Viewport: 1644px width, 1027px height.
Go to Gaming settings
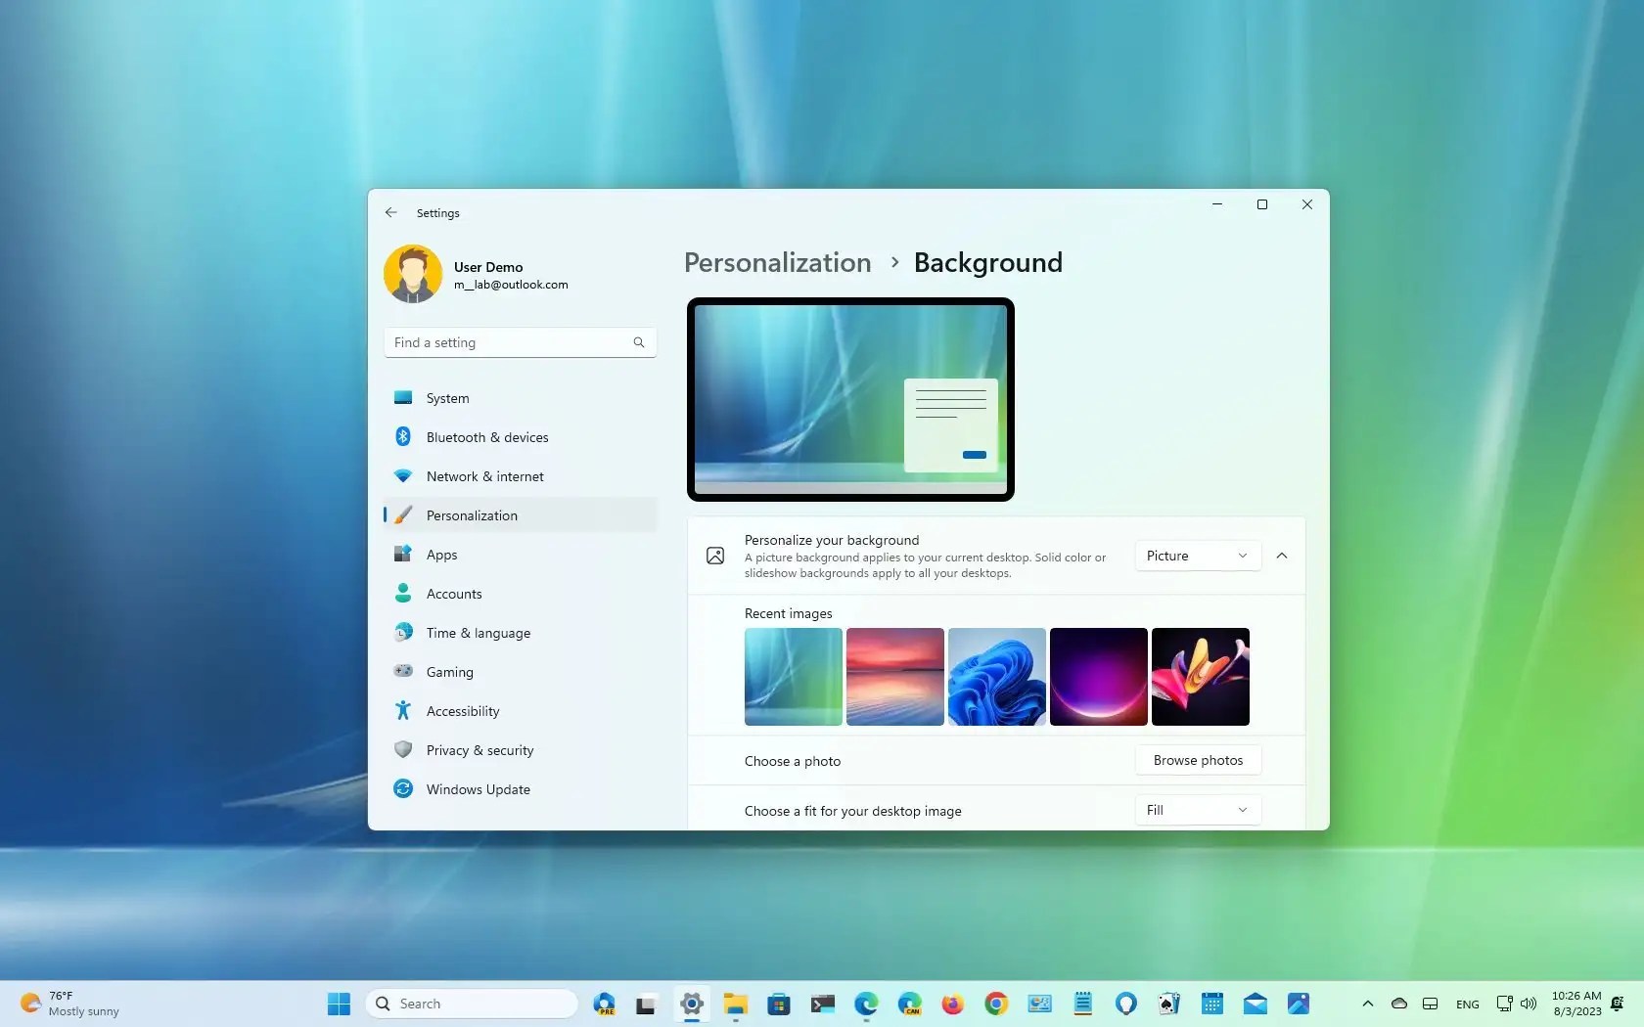point(520,672)
